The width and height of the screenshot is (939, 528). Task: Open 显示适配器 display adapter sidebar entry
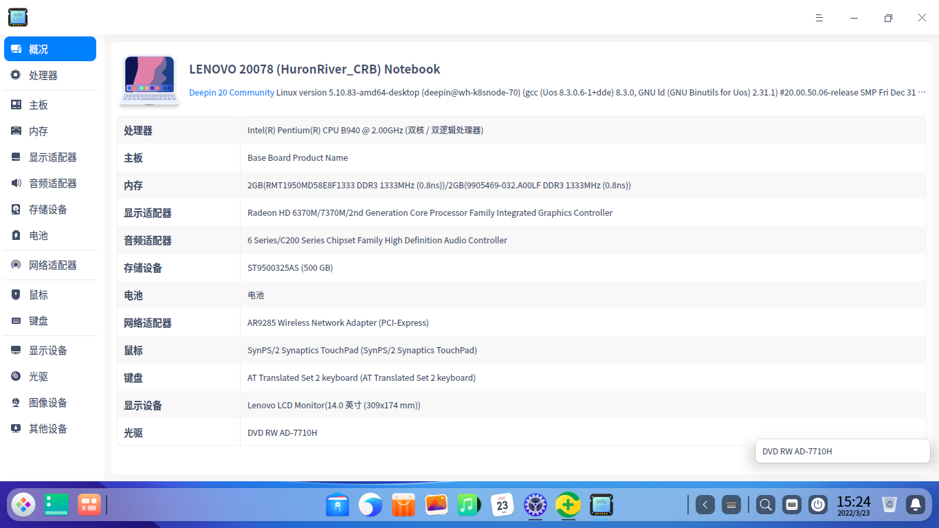50,157
